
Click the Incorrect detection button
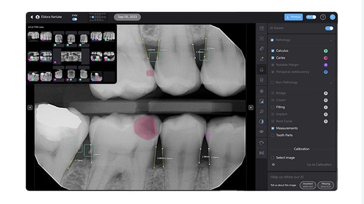coord(308,185)
